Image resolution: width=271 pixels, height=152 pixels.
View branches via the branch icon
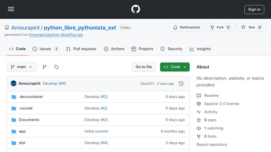pos(45,67)
